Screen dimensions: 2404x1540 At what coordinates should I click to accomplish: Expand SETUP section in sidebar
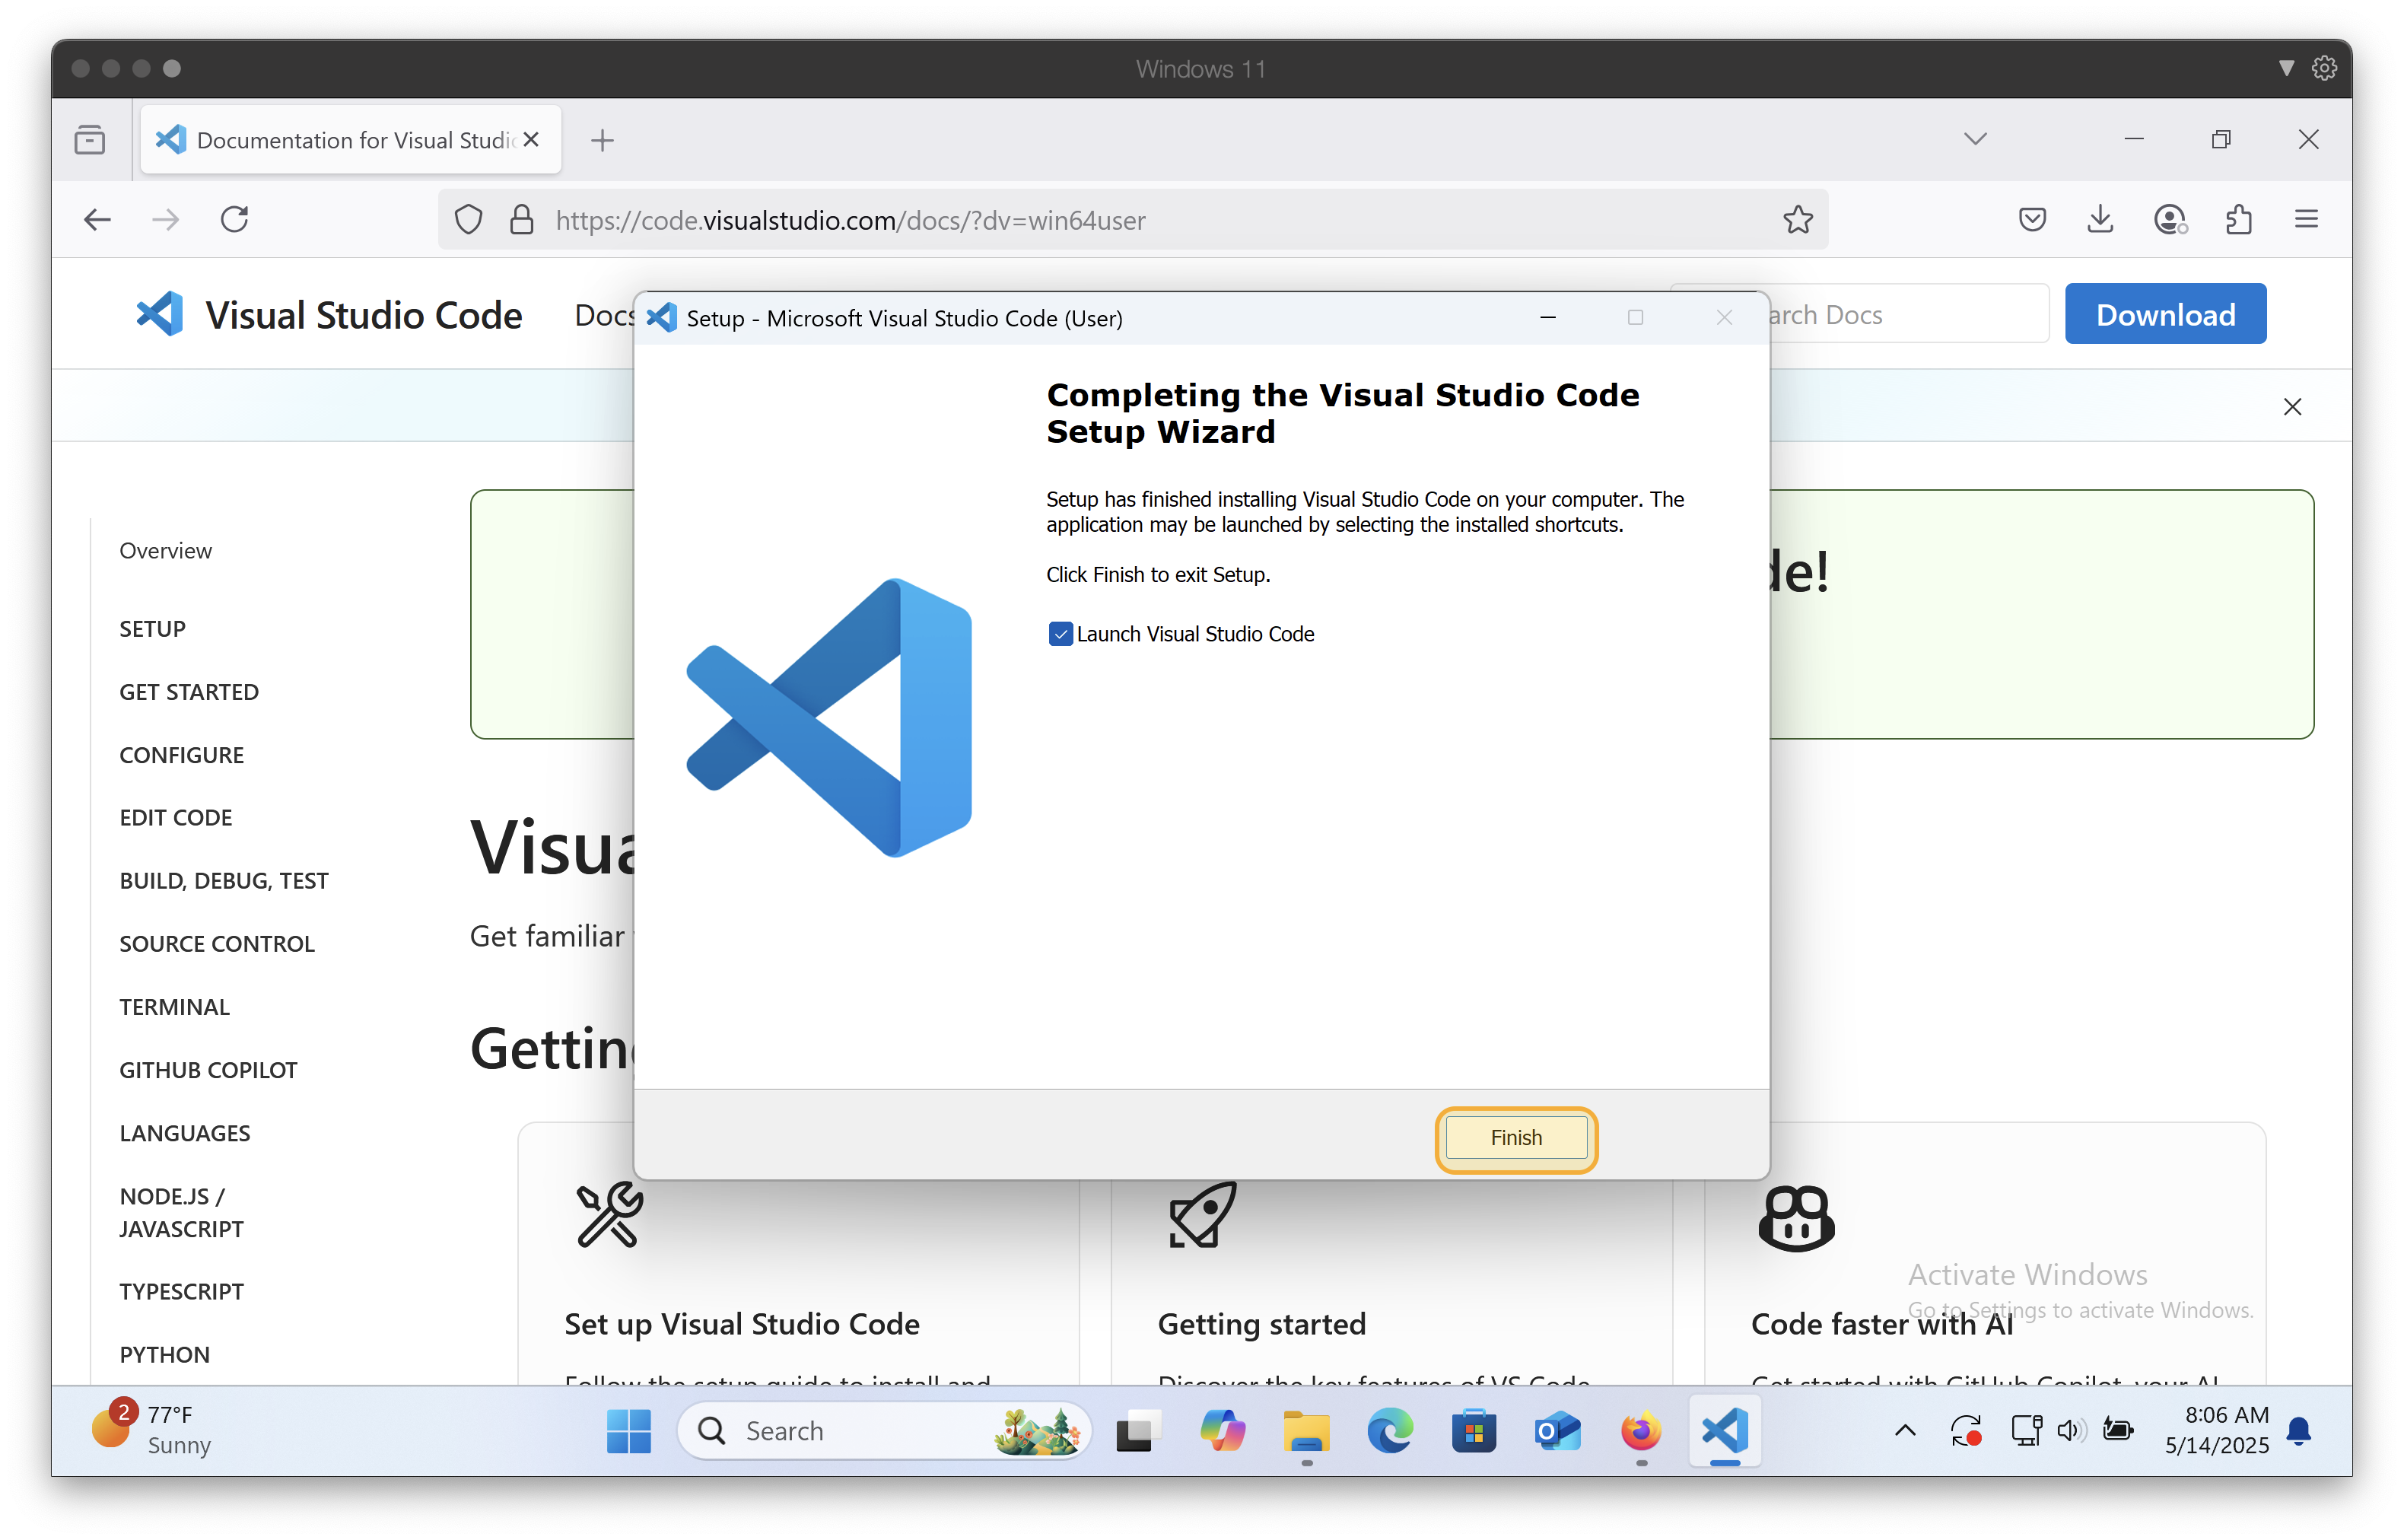click(152, 629)
